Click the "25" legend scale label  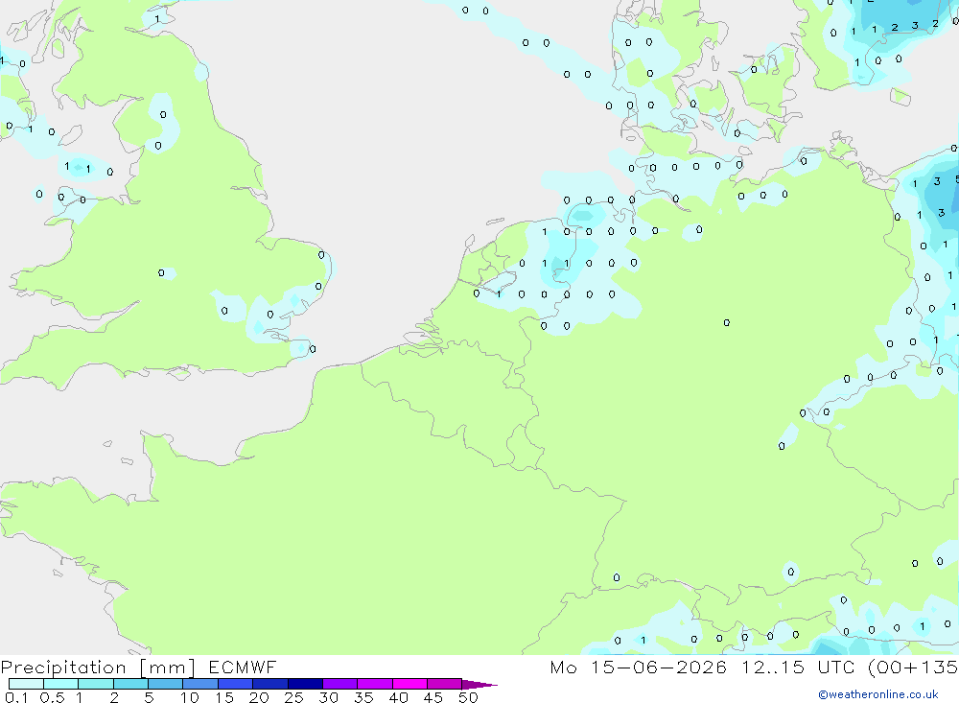coord(294,697)
